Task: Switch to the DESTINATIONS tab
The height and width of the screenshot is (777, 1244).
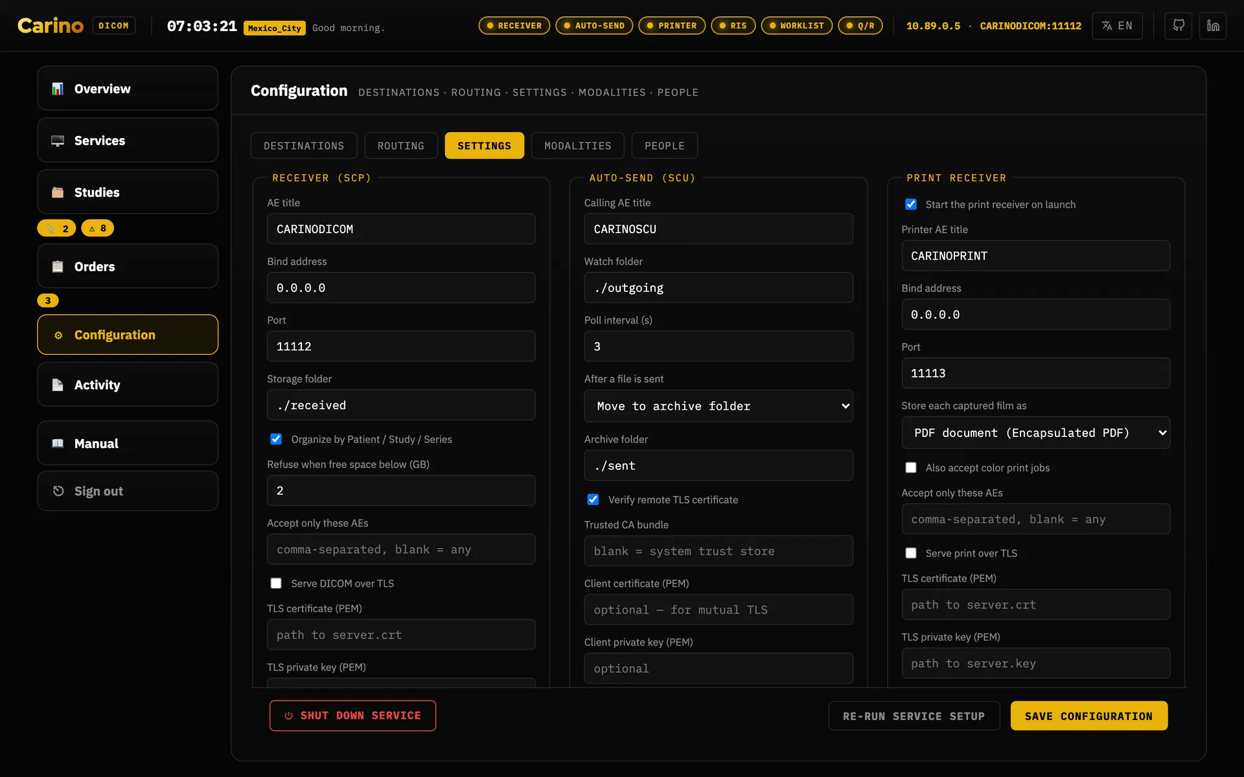Action: click(x=304, y=146)
